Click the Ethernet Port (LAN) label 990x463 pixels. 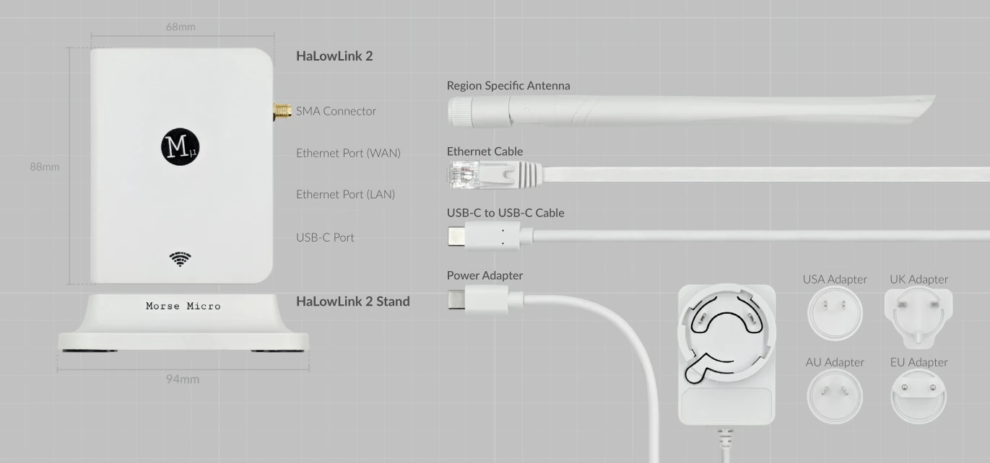(x=345, y=195)
